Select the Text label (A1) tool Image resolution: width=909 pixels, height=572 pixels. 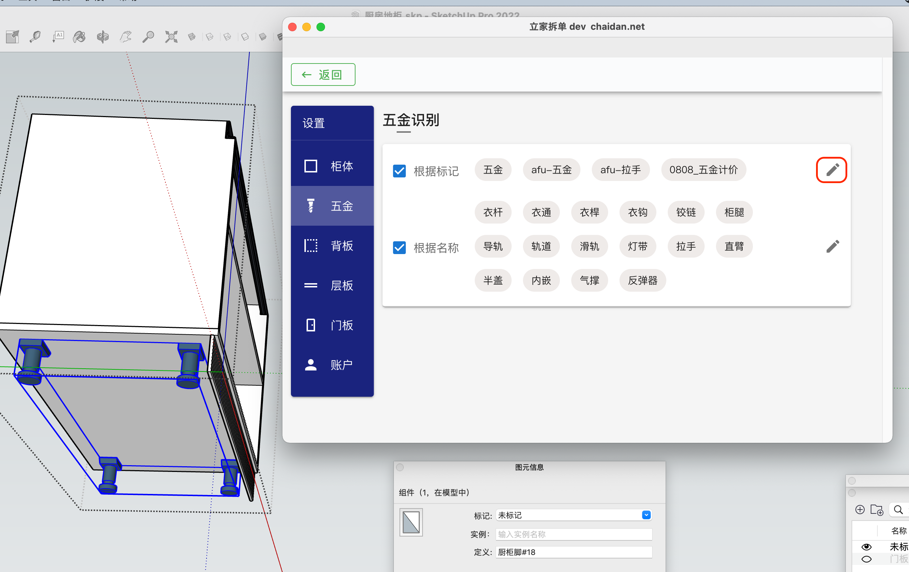pos(58,37)
